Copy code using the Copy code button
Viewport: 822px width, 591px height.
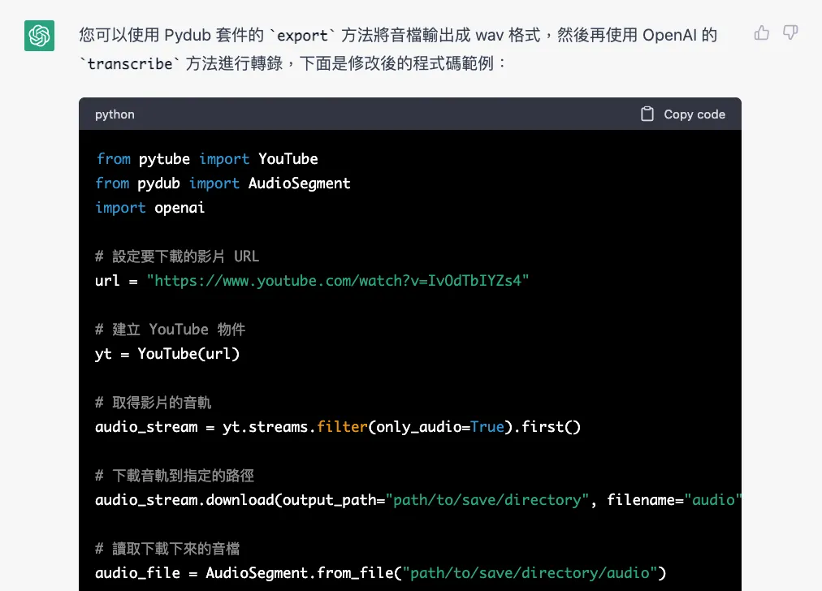[x=683, y=114]
